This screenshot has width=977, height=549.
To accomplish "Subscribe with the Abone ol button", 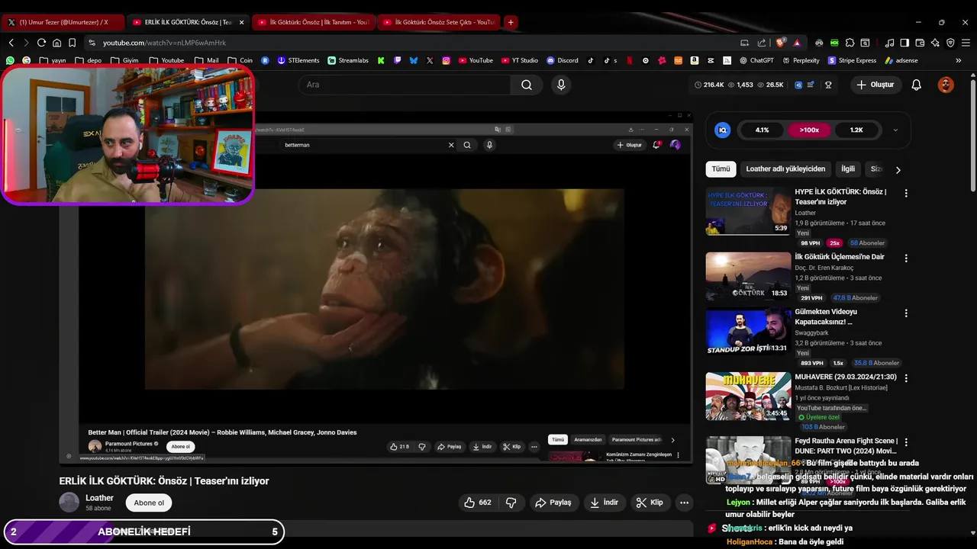I will (149, 502).
